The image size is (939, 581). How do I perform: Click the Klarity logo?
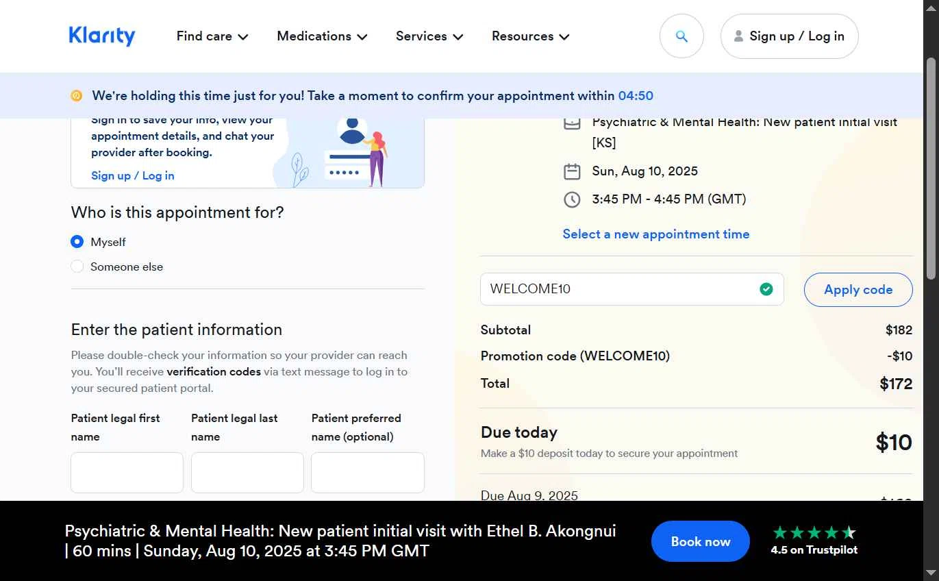(102, 36)
